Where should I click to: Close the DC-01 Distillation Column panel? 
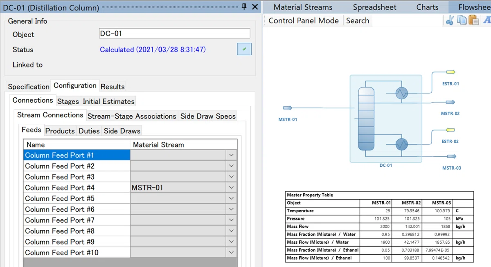tap(255, 7)
